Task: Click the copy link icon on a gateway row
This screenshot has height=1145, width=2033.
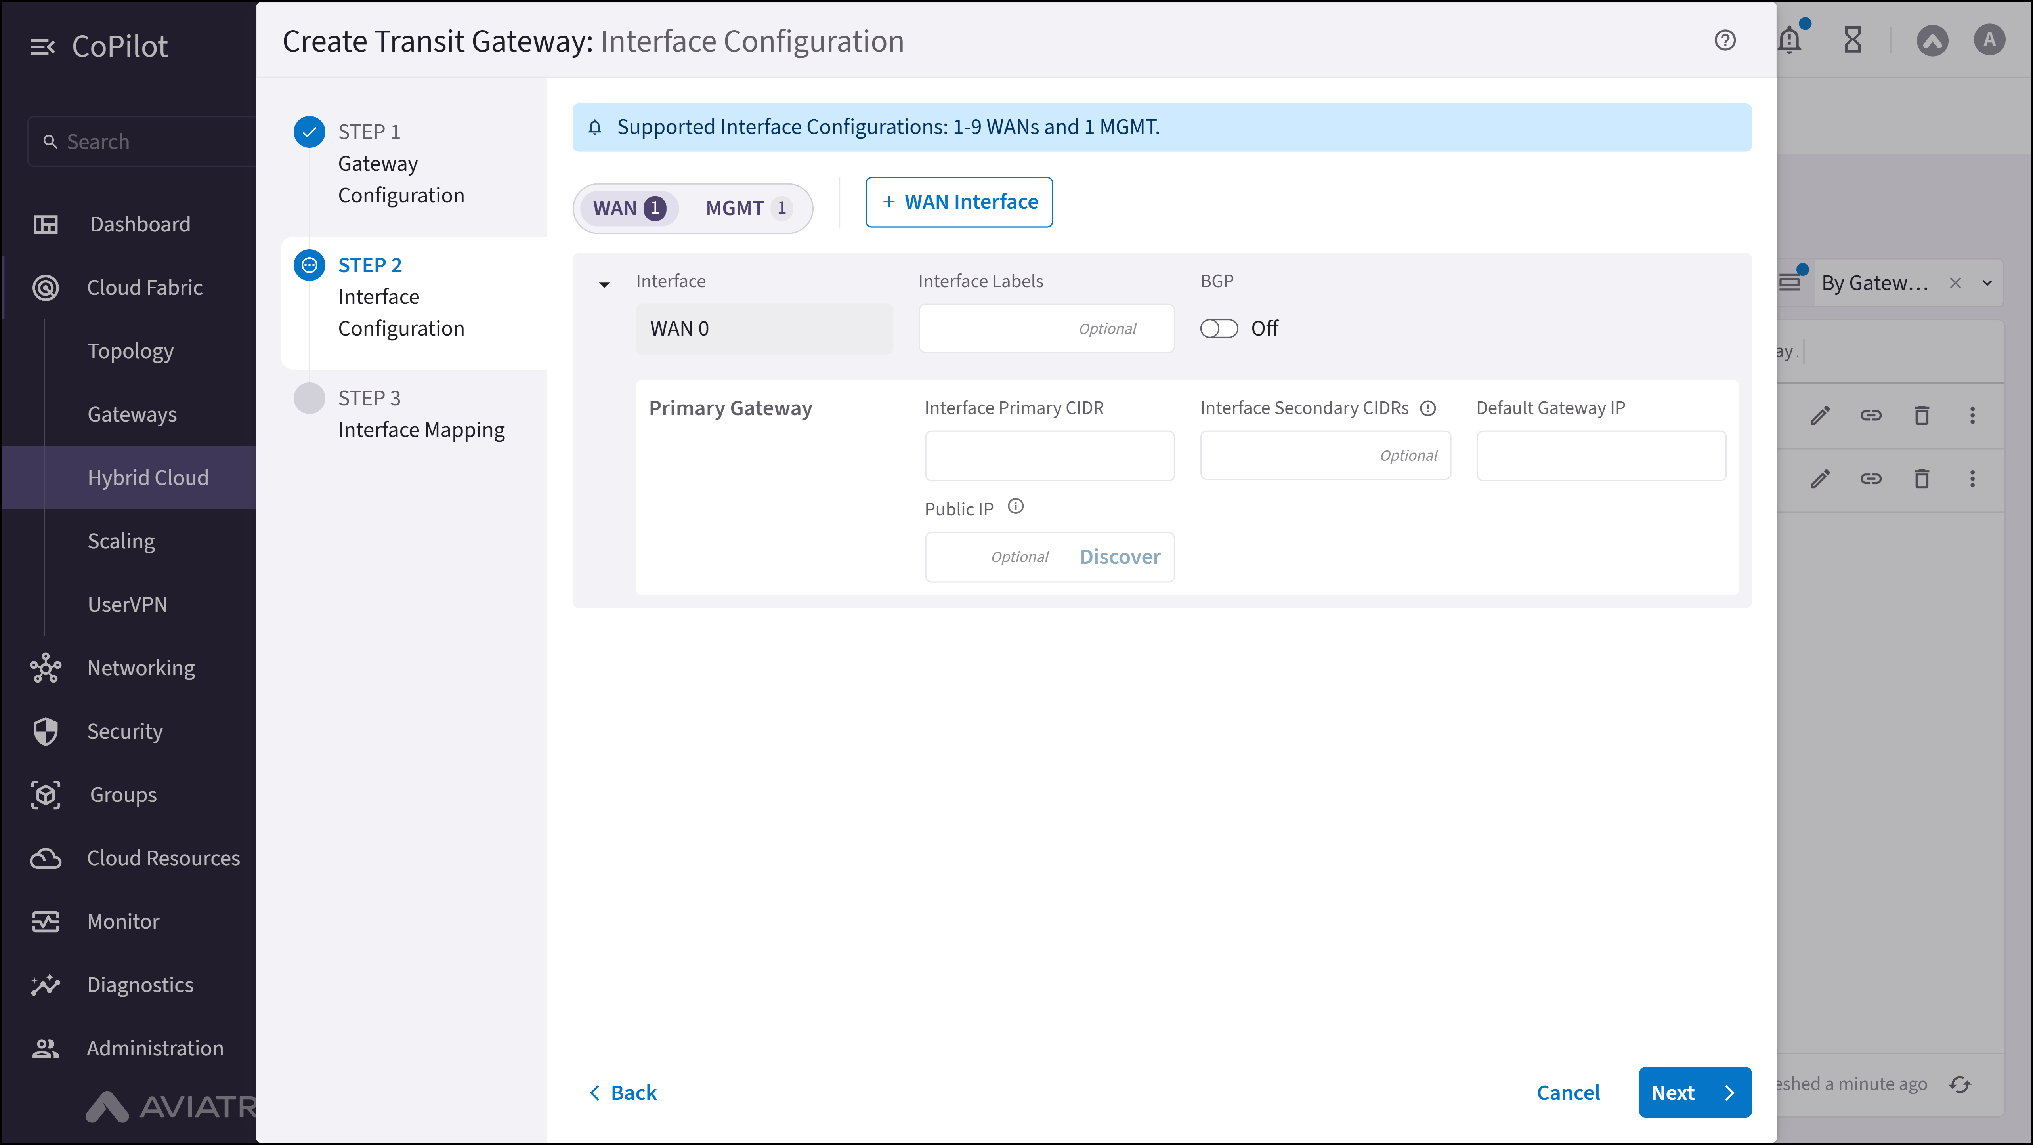Action: pyautogui.click(x=1871, y=415)
